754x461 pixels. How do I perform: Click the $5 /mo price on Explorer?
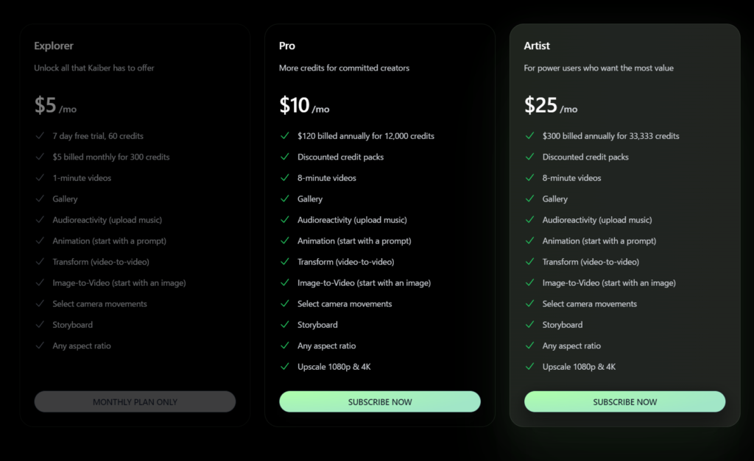[55, 105]
